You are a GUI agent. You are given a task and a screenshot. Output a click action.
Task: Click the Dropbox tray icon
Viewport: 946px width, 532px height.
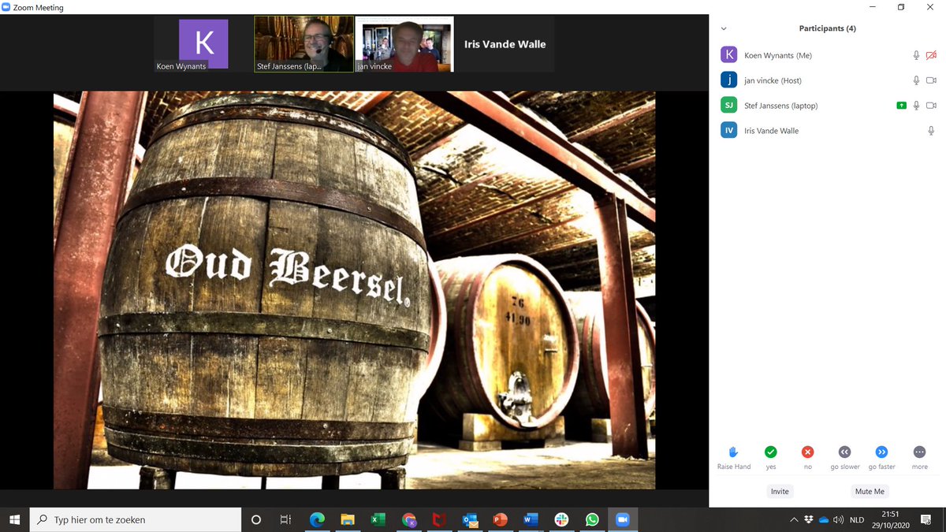click(809, 519)
